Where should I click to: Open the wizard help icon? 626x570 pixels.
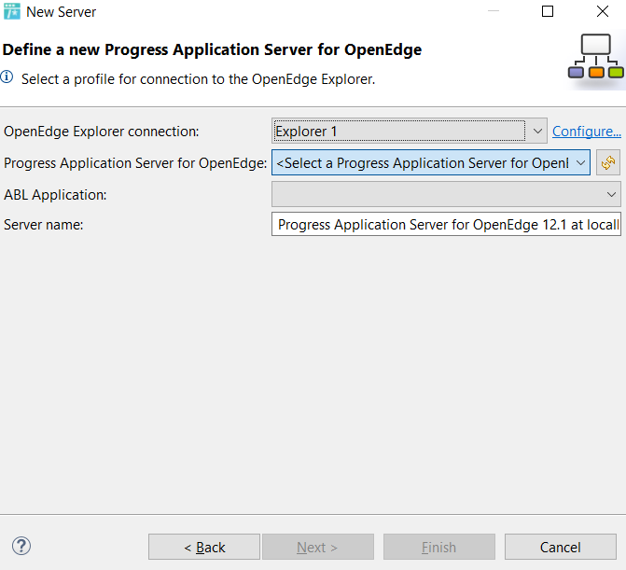coord(21,546)
